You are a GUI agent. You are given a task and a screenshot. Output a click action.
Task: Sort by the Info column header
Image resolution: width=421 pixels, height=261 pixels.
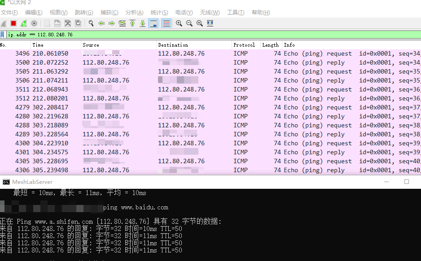(351, 45)
